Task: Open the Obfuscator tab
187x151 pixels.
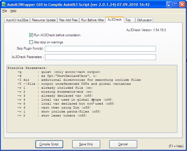Action: (144, 20)
